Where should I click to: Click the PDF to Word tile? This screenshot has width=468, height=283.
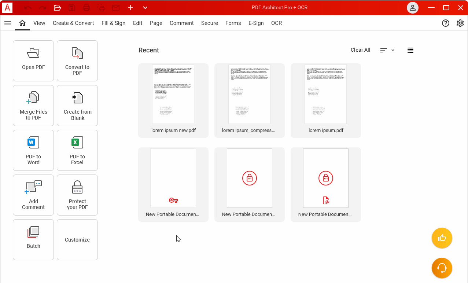pos(33,150)
